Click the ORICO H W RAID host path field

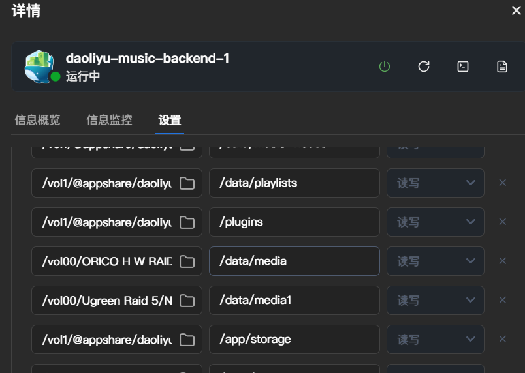tap(104, 261)
